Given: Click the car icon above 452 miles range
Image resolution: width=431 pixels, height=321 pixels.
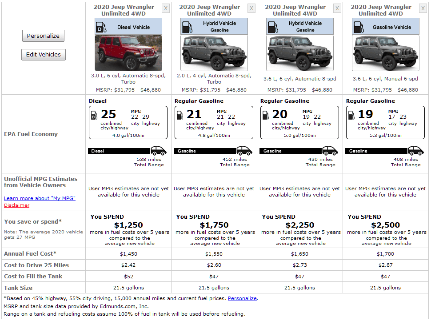Looking at the screenshot, I should (244, 151).
